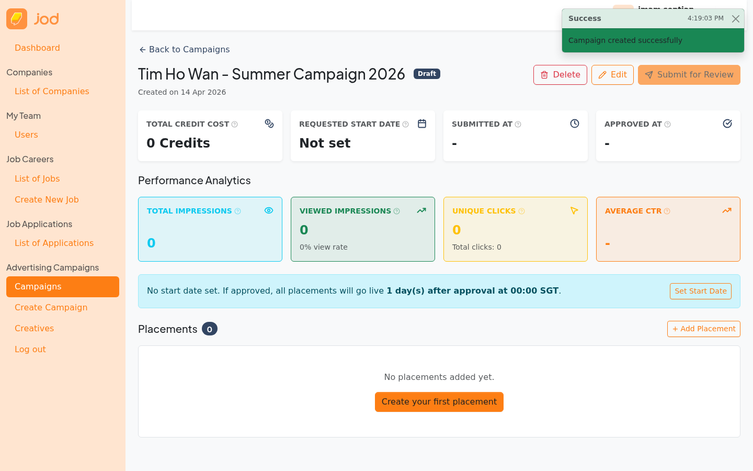Log out from sidebar
753x471 pixels.
[30, 350]
